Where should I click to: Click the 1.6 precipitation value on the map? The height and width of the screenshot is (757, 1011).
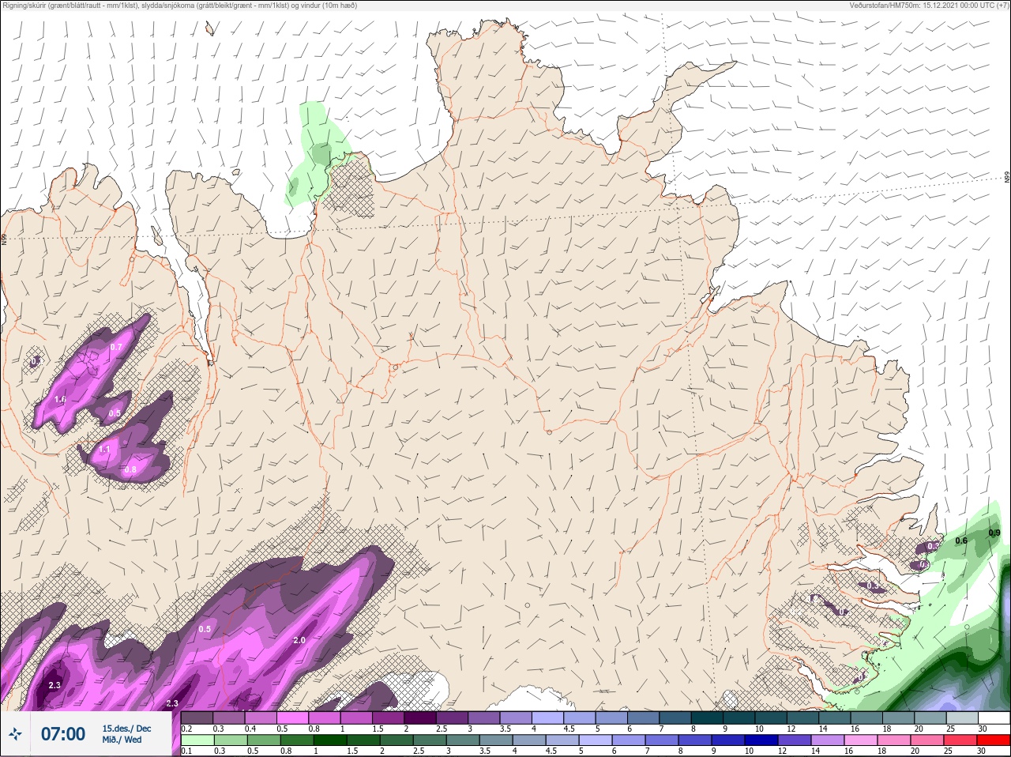[61, 400]
